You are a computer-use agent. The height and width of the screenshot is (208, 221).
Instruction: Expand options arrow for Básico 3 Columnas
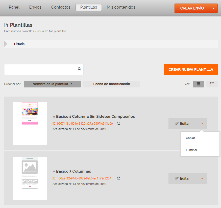point(202,178)
